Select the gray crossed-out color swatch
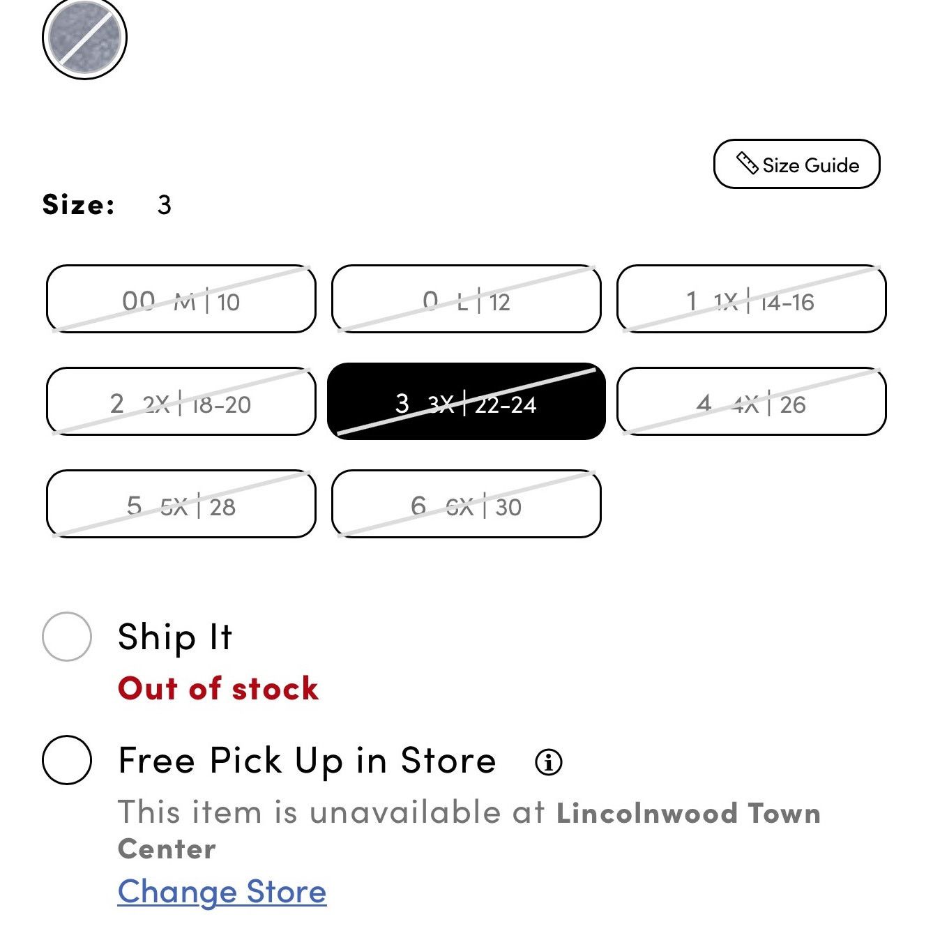The width and height of the screenshot is (933, 933). [84, 38]
